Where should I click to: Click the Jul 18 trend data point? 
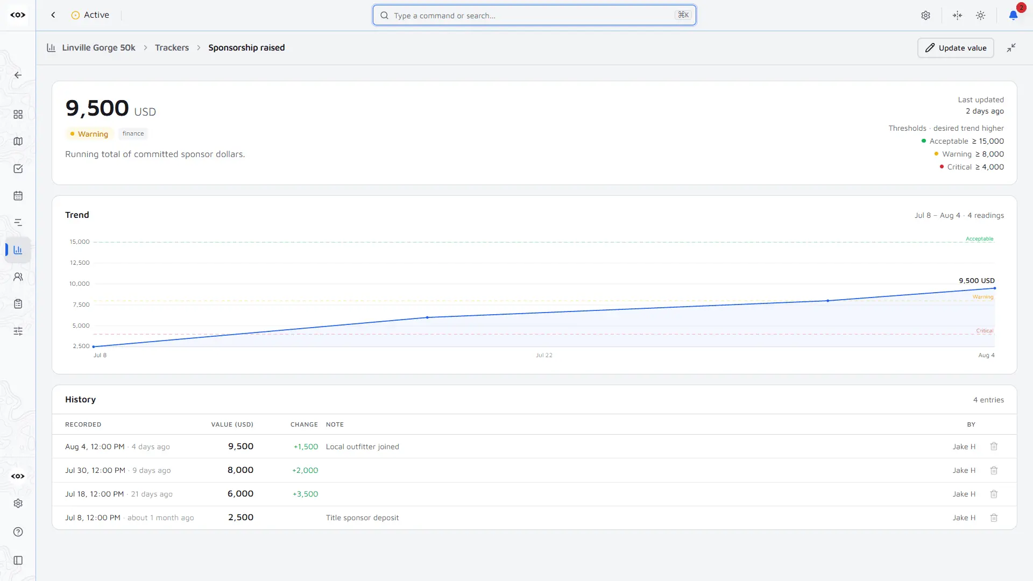click(x=427, y=317)
